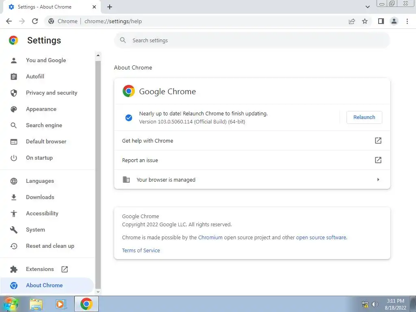The width and height of the screenshot is (416, 312).
Task: Click the address bar URL
Action: pyautogui.click(x=113, y=21)
